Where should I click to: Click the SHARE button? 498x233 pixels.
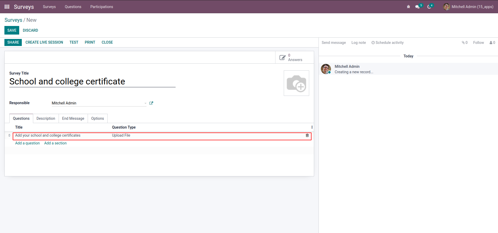point(13,42)
